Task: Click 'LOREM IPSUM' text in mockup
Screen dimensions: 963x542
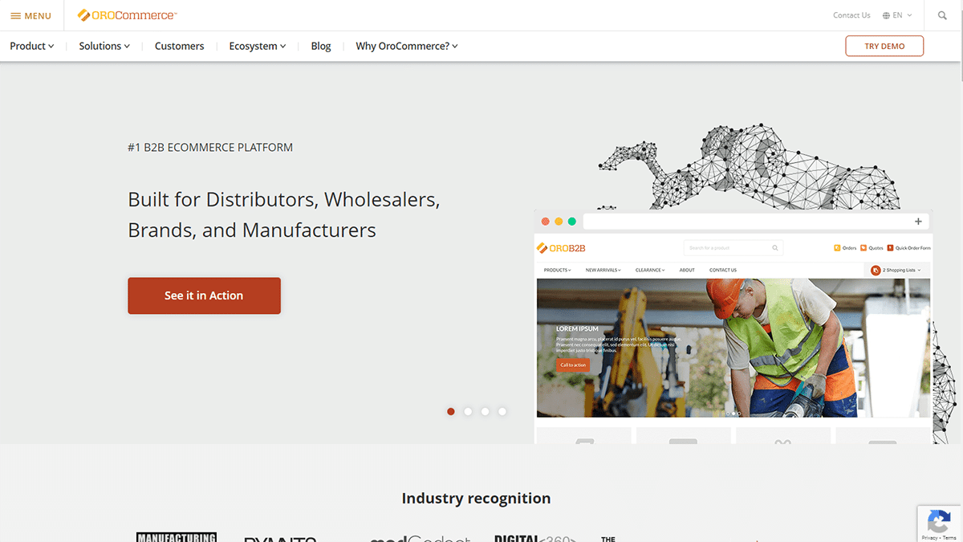Action: [577, 329]
